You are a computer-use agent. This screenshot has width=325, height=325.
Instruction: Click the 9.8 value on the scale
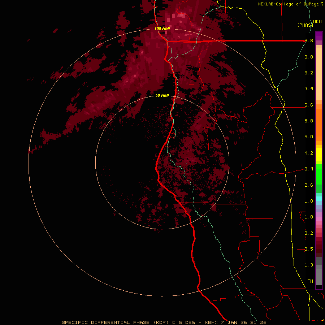coord(309,41)
